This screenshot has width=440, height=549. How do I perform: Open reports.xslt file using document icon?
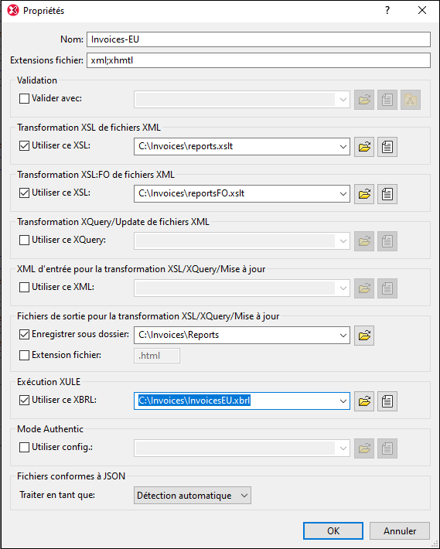(x=387, y=147)
